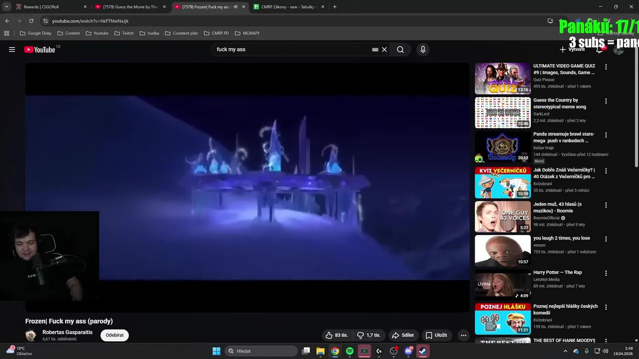The height and width of the screenshot is (359, 639).
Task: Open the Robertas Gasparaitis channel link
Action: click(67, 332)
